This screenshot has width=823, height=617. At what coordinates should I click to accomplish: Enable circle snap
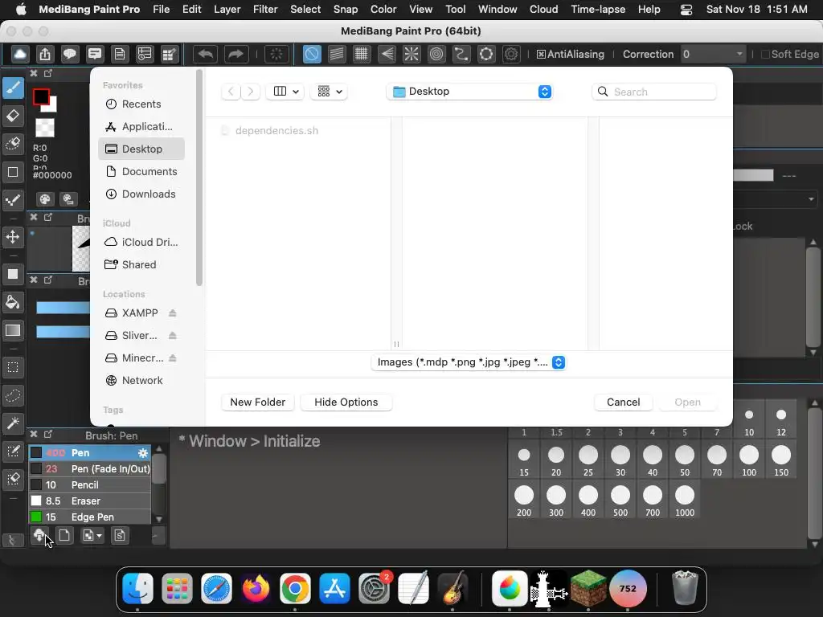[x=436, y=54]
